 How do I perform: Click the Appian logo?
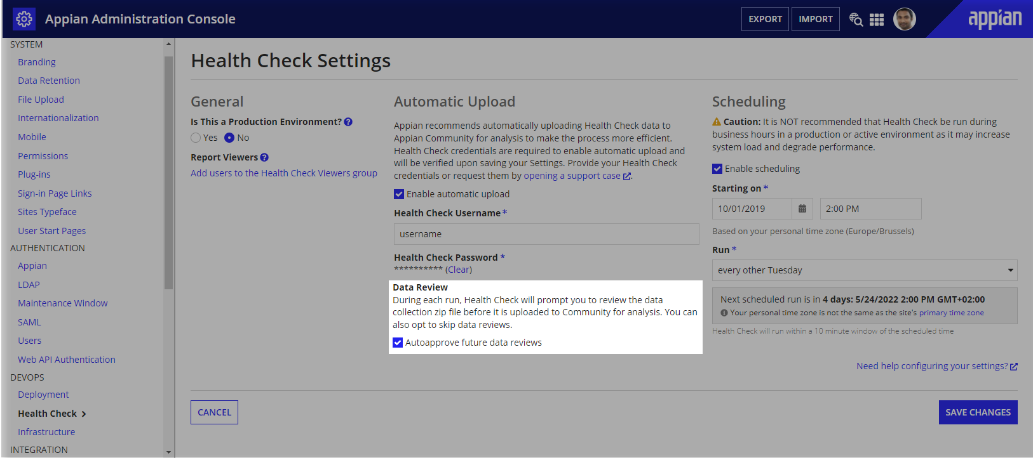pyautogui.click(x=995, y=19)
